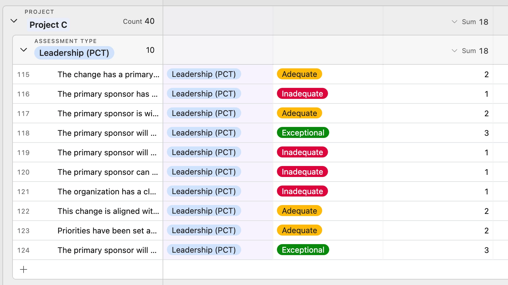Collapse the Leadership (PCT) assessment group
Image resolution: width=508 pixels, height=285 pixels.
click(x=24, y=50)
